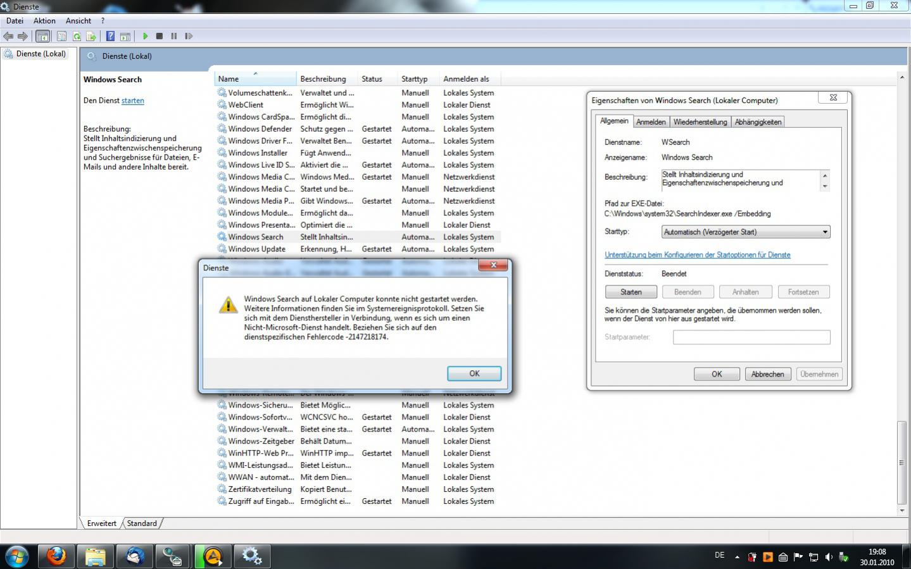This screenshot has height=569, width=911.
Task: Toggle the console tree pane toolbar icon
Action: point(42,36)
